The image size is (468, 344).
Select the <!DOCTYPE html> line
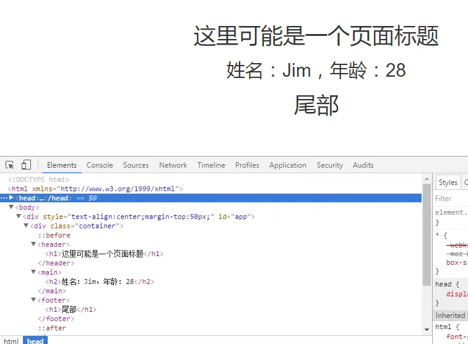(x=38, y=179)
